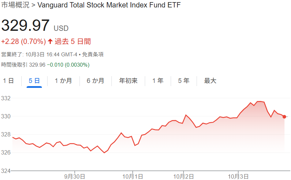This screenshot has height=180, width=291.
Task: Select the 5日 time range tab
Action: point(34,81)
